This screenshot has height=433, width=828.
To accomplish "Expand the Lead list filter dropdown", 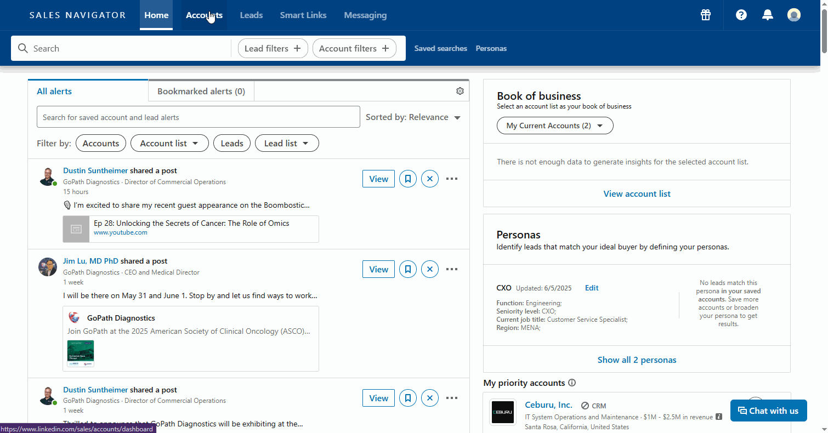I will (x=287, y=143).
